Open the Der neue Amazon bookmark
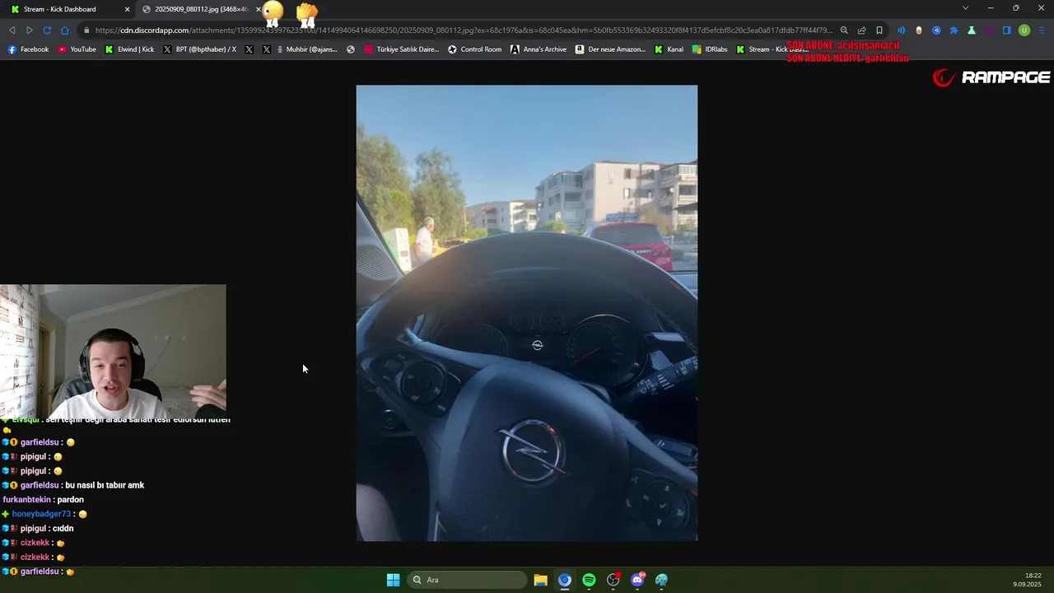This screenshot has height=593, width=1054. point(610,49)
